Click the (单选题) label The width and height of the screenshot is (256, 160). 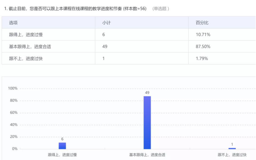161,8
